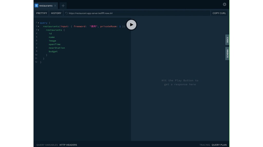This screenshot has width=263, height=147.
Task: Click the 'id' field on line 4
Action: [50, 33]
